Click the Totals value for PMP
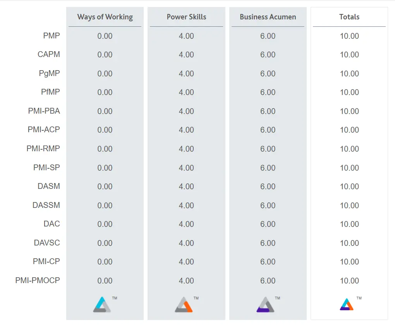 click(349, 36)
